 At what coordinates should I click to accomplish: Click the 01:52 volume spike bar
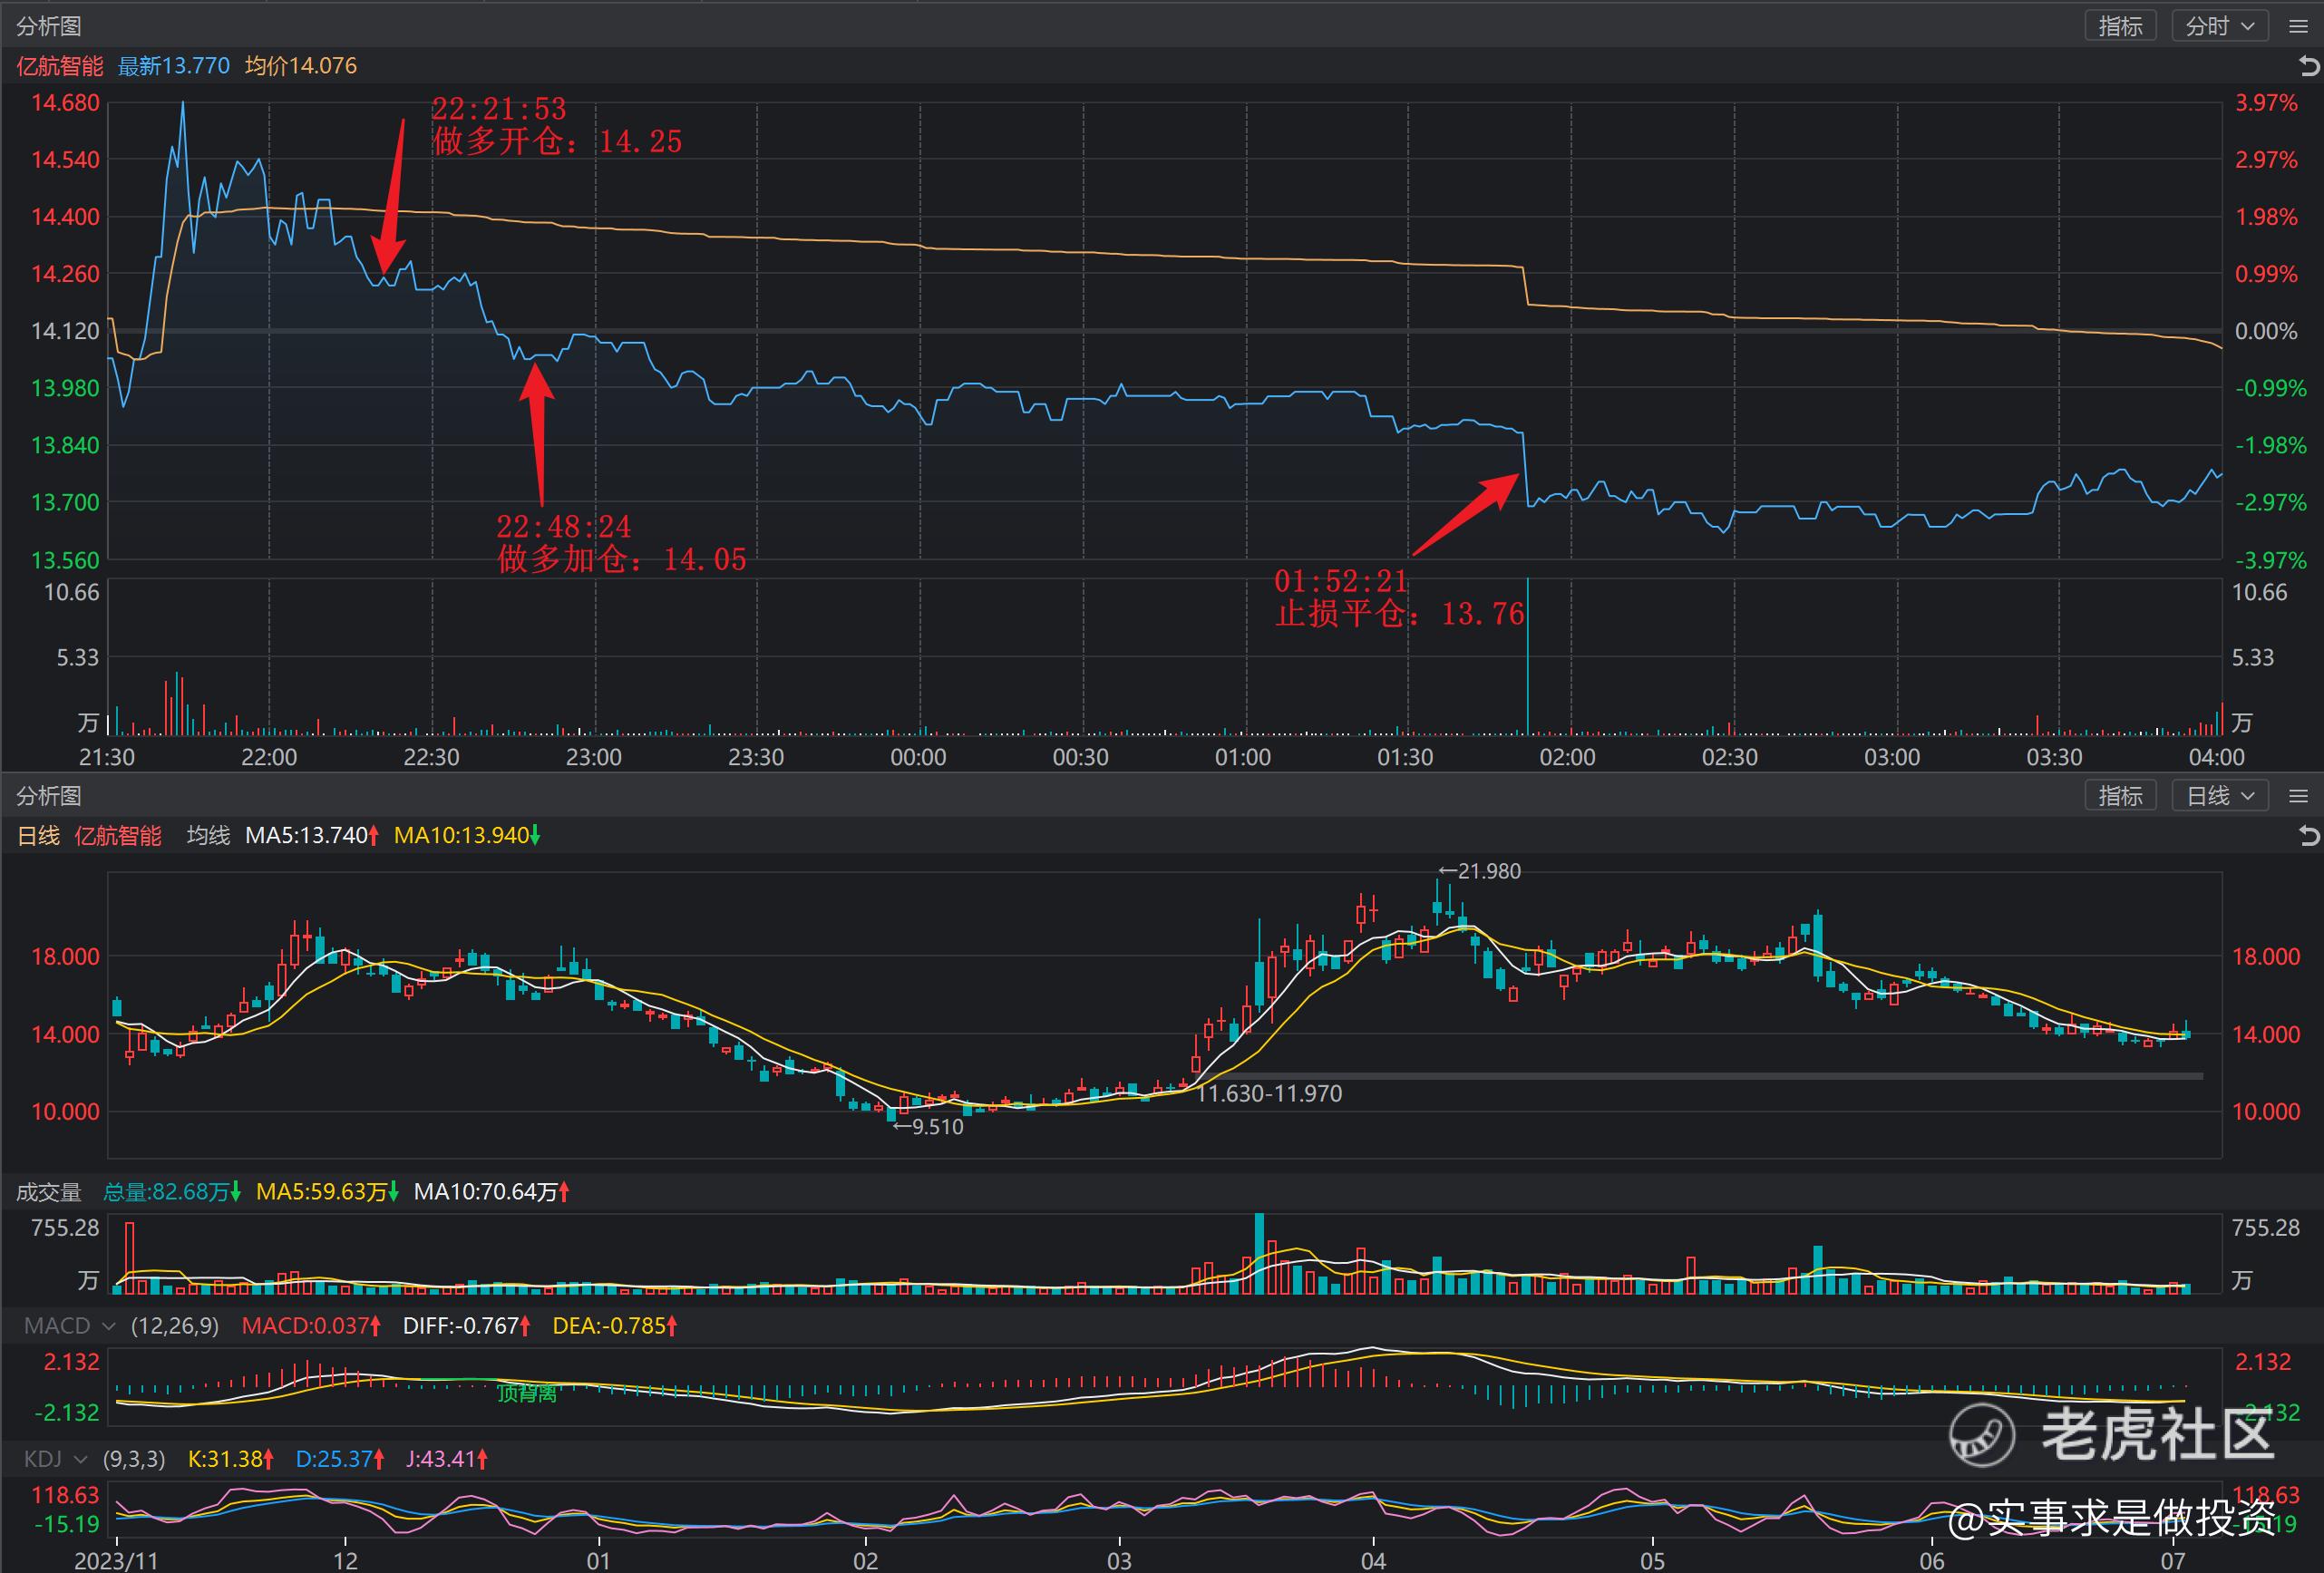point(1528,656)
